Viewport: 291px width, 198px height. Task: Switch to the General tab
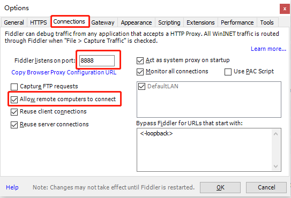click(14, 22)
